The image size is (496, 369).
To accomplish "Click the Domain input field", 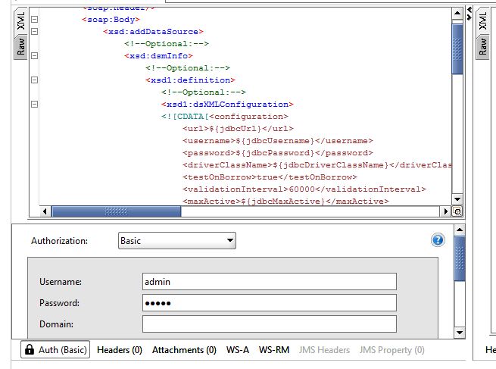I will pyautogui.click(x=269, y=324).
